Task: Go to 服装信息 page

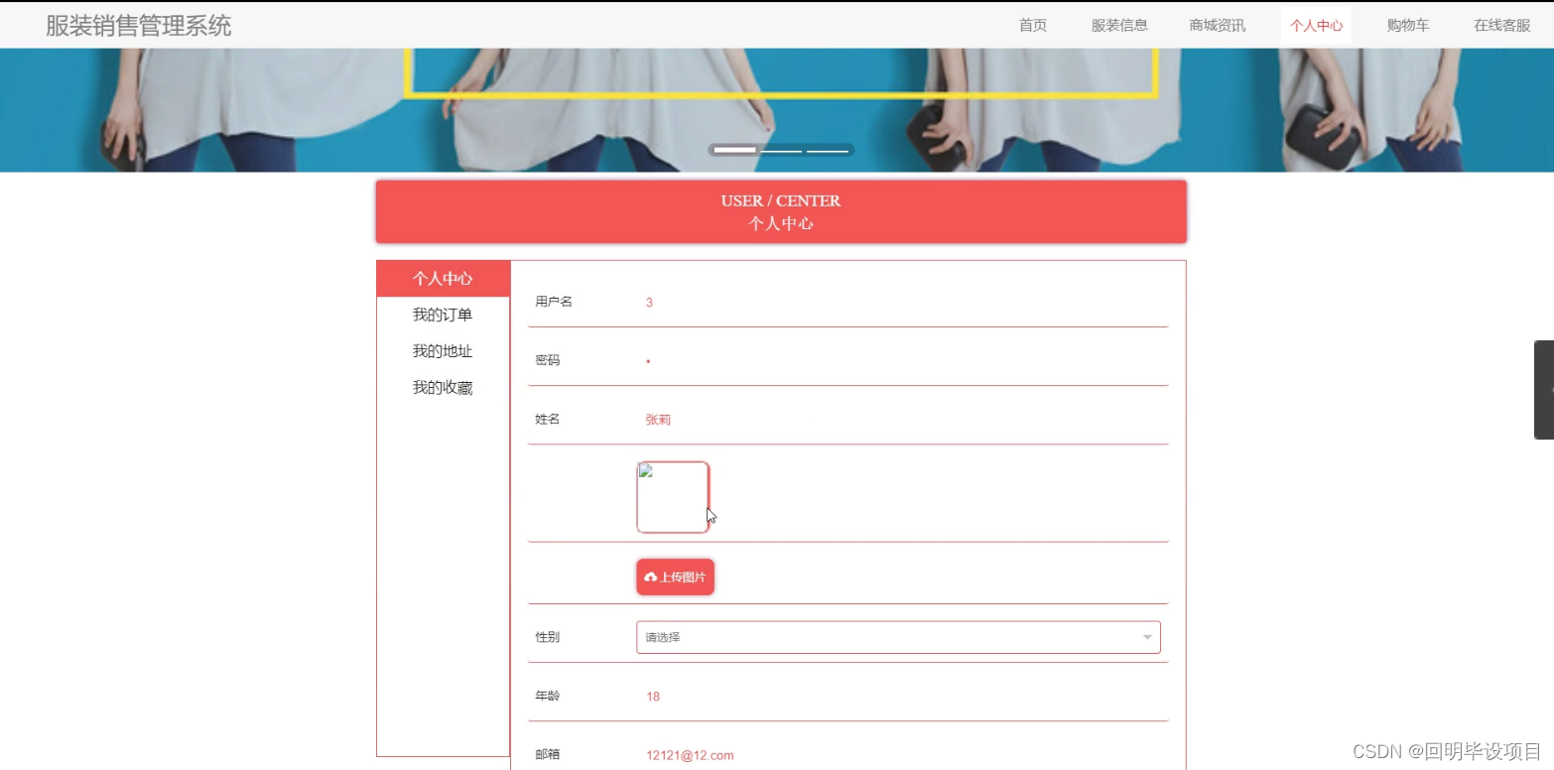Action: tap(1119, 26)
